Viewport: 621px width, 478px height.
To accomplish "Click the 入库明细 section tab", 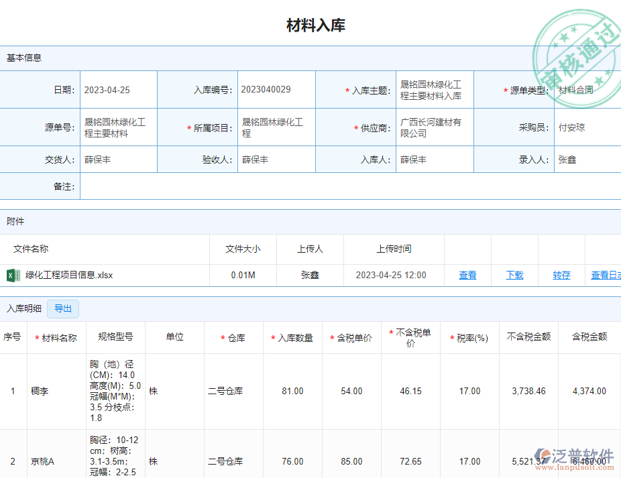I will (24, 308).
